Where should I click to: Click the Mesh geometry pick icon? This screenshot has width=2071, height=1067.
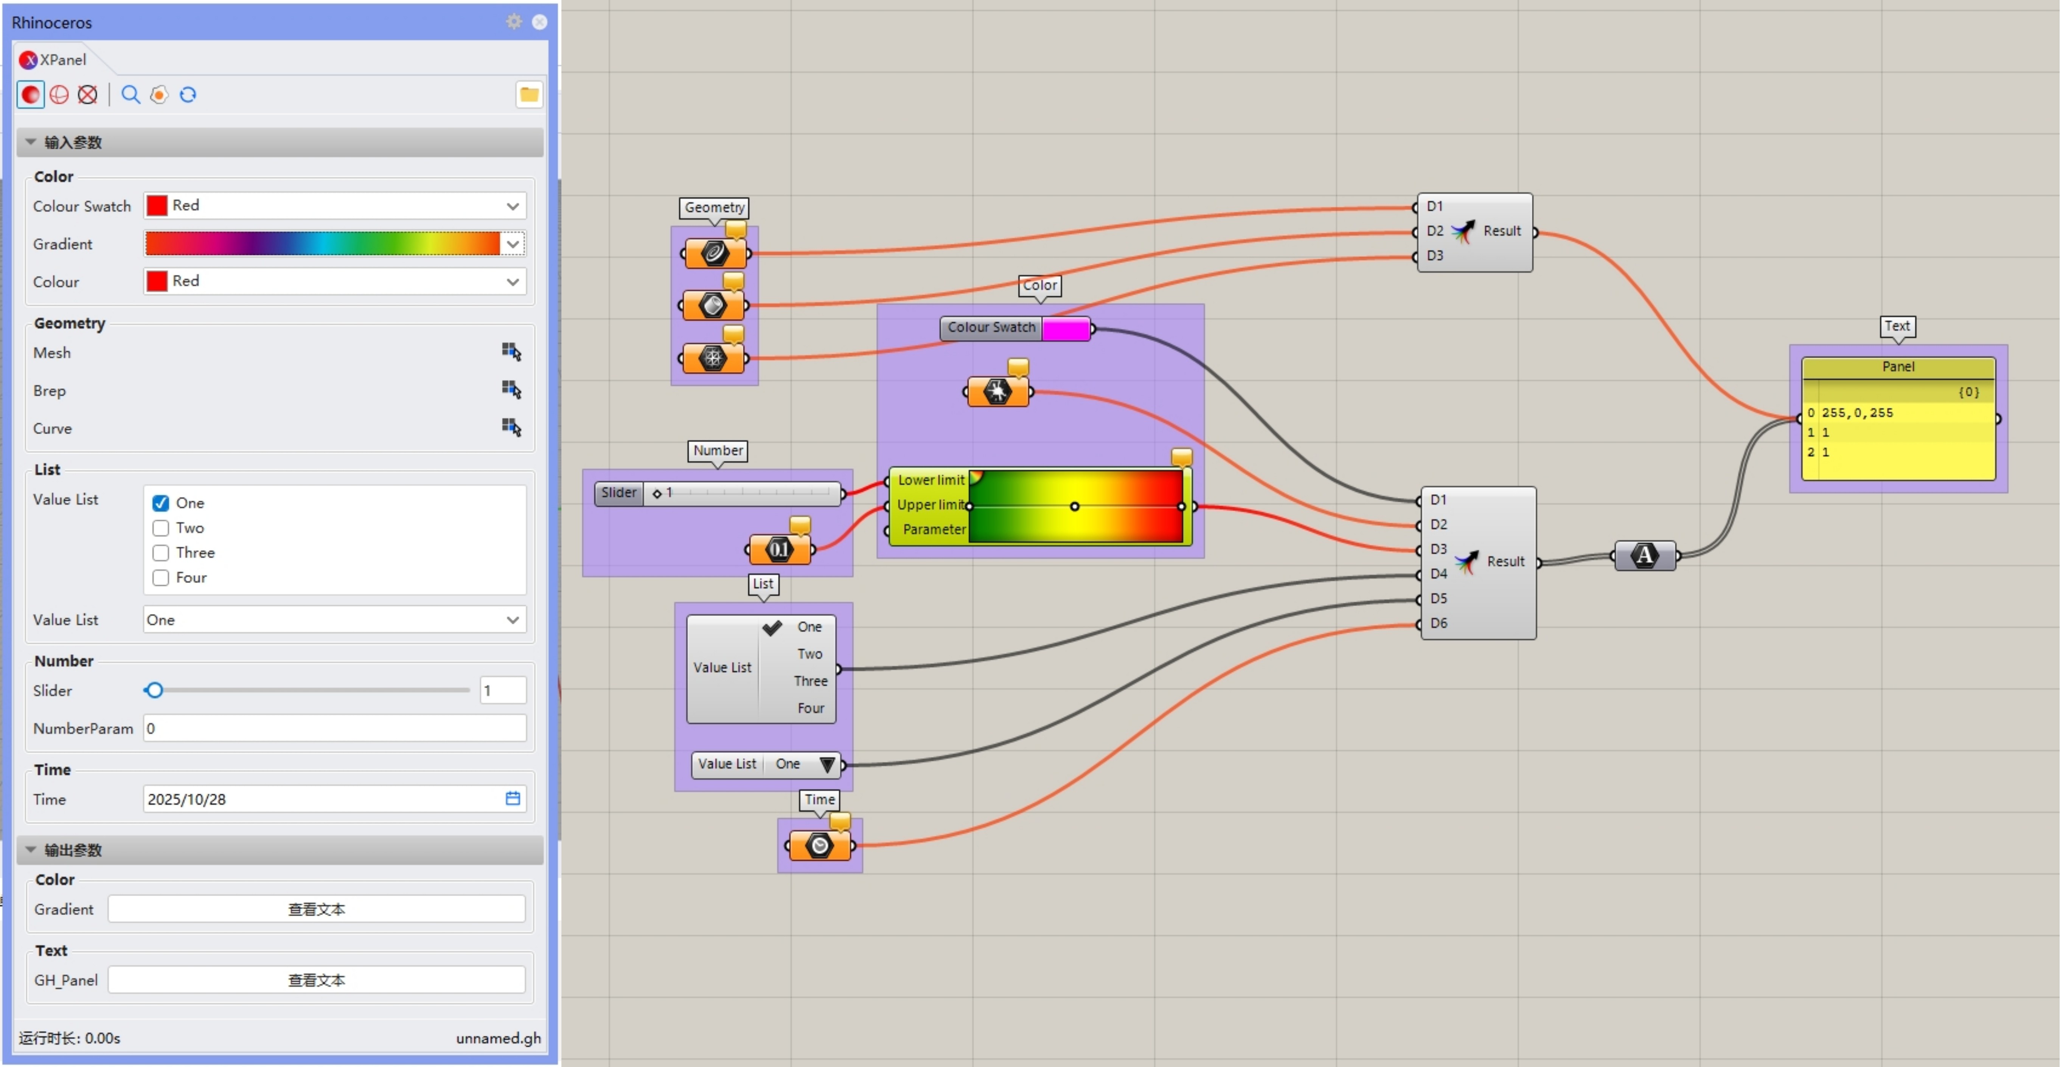pos(511,352)
